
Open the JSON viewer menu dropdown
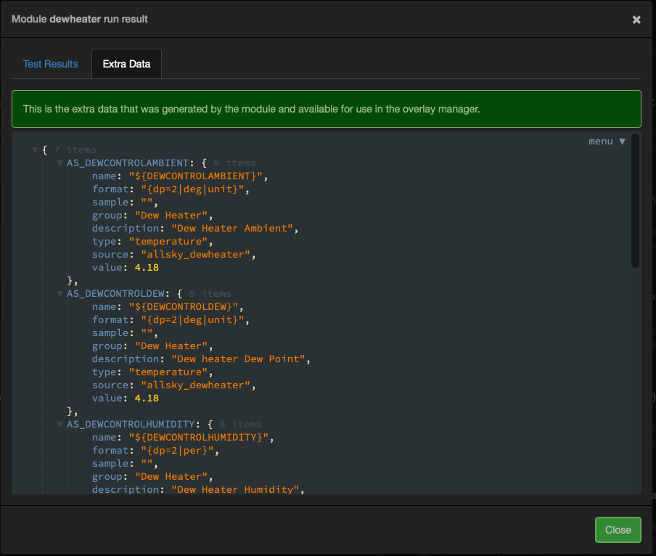pyautogui.click(x=607, y=142)
